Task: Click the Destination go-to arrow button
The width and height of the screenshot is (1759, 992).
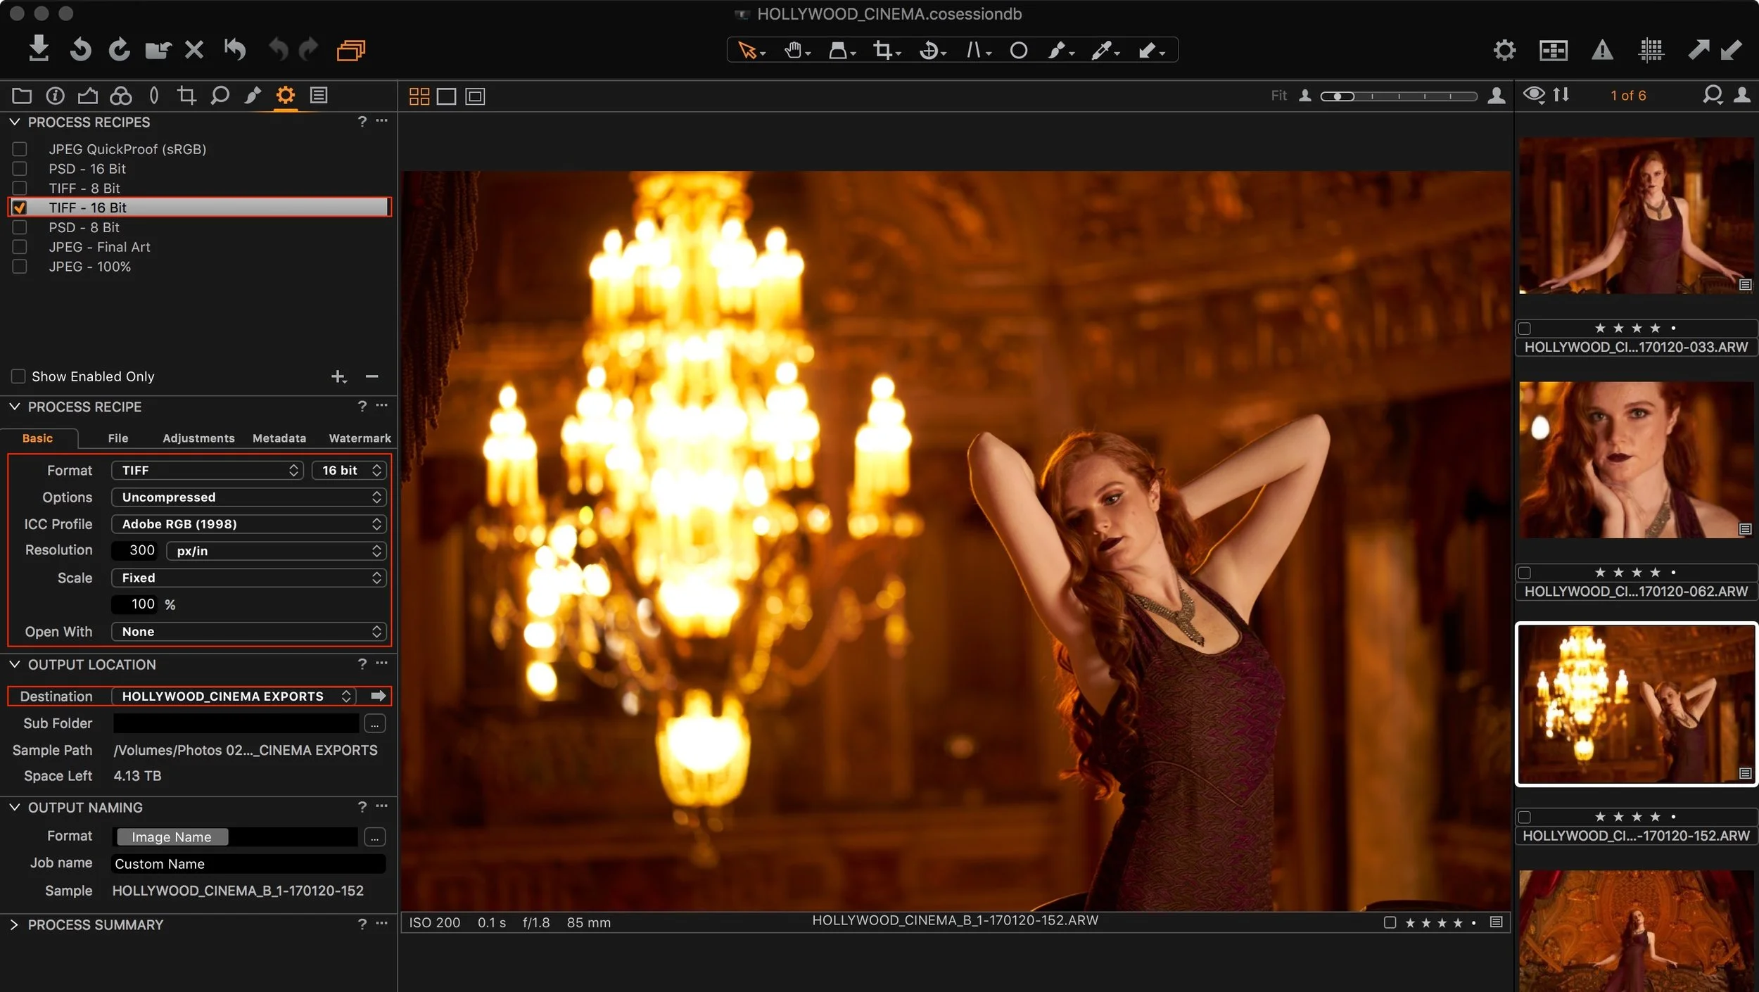Action: pos(378,696)
